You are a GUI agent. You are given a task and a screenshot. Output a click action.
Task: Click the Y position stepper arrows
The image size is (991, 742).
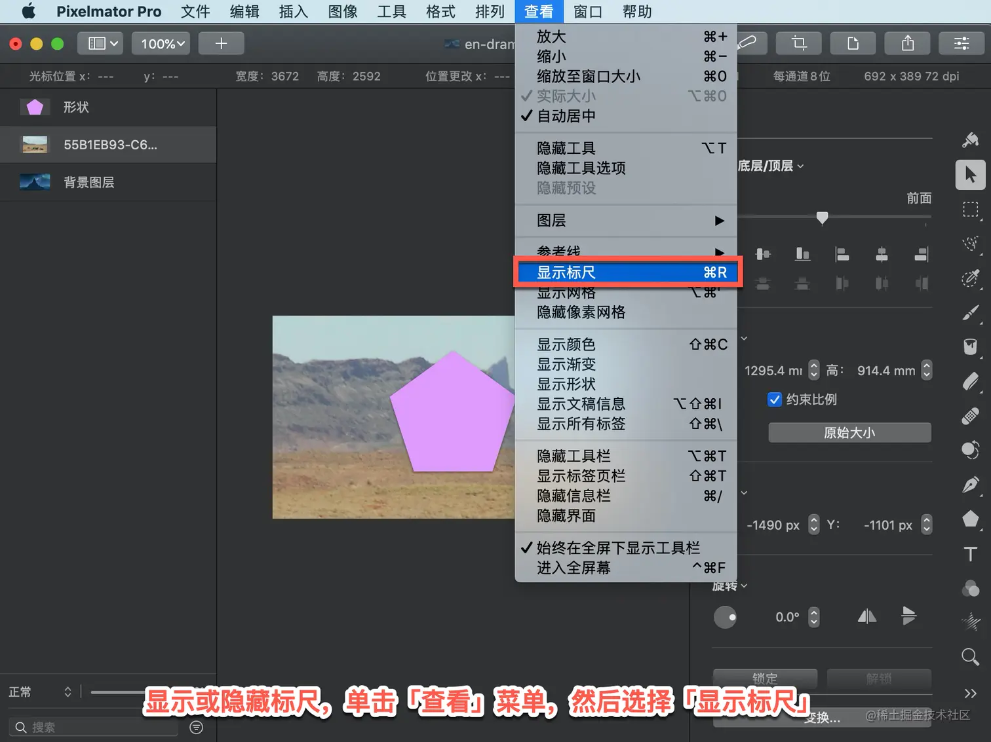coord(927,525)
